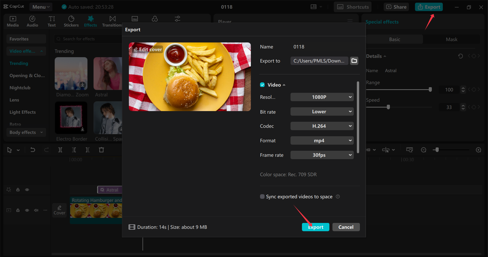The image size is (488, 257).
Task: Uncheck the Video checkbox in Export dialog
Action: (x=262, y=85)
